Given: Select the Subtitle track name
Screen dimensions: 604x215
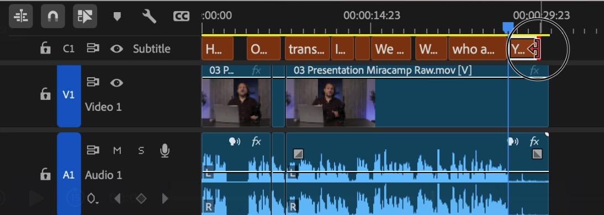Looking at the screenshot, I should coord(151,49).
